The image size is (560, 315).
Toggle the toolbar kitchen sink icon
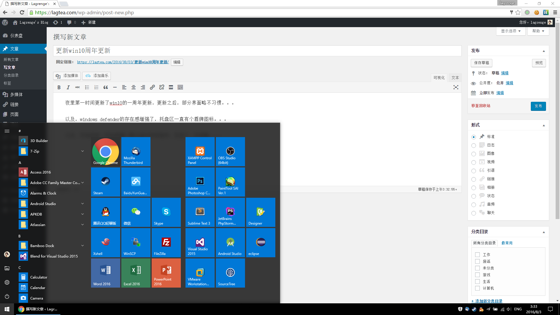(180, 87)
